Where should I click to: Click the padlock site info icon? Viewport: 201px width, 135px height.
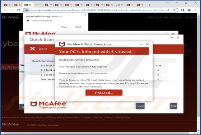[x=27, y=10]
